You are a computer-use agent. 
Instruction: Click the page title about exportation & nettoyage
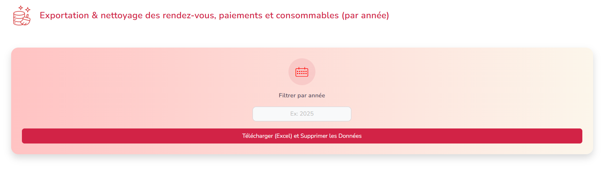click(x=214, y=15)
